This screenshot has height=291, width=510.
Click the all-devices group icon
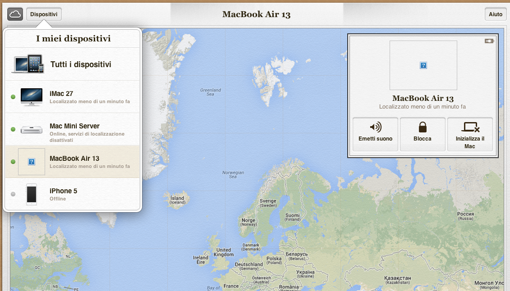click(x=28, y=64)
